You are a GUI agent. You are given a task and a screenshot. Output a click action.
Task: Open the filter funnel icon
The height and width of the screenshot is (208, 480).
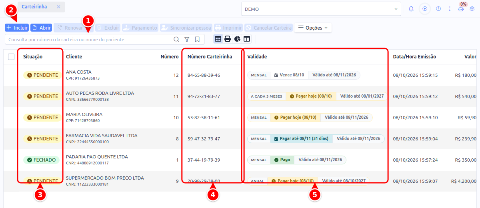187,40
